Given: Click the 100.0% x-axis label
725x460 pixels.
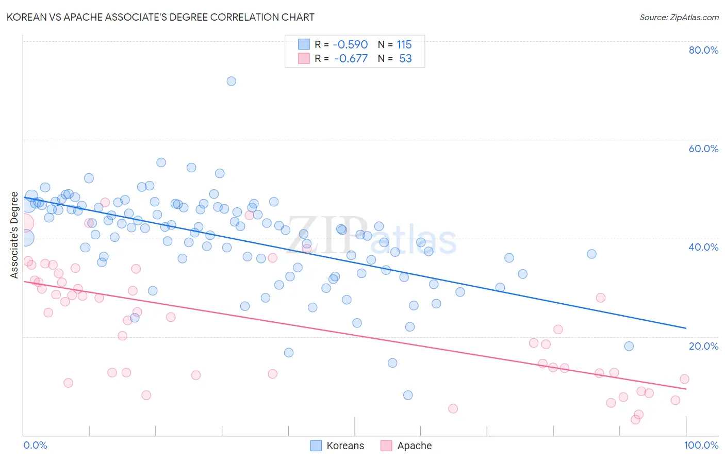Looking at the screenshot, I should (701, 445).
